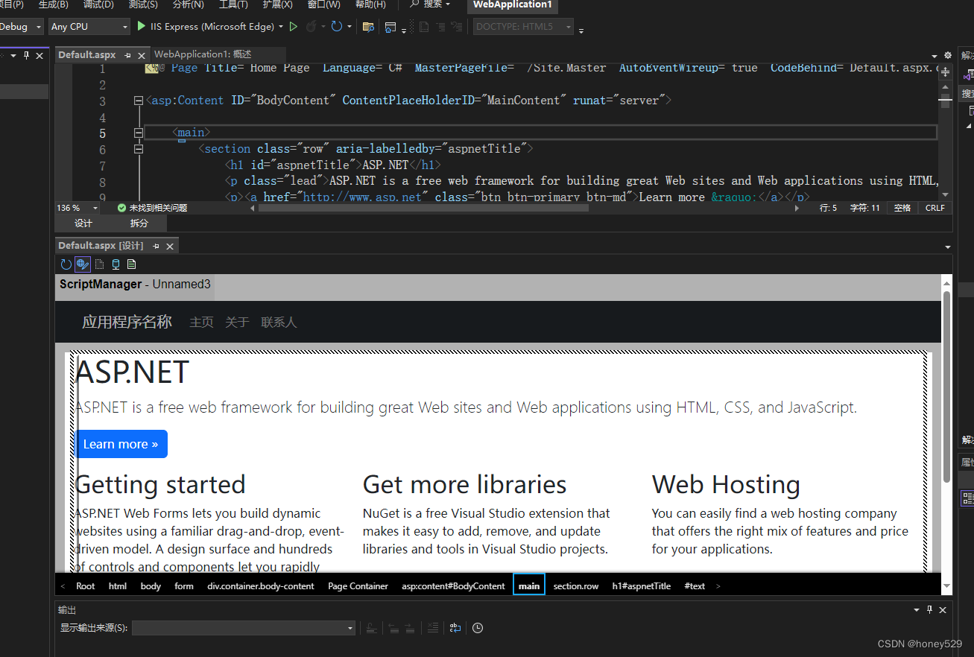Screen dimensions: 974x657
Task: Collapse the asp:Content block on line 3
Action: (x=138, y=101)
